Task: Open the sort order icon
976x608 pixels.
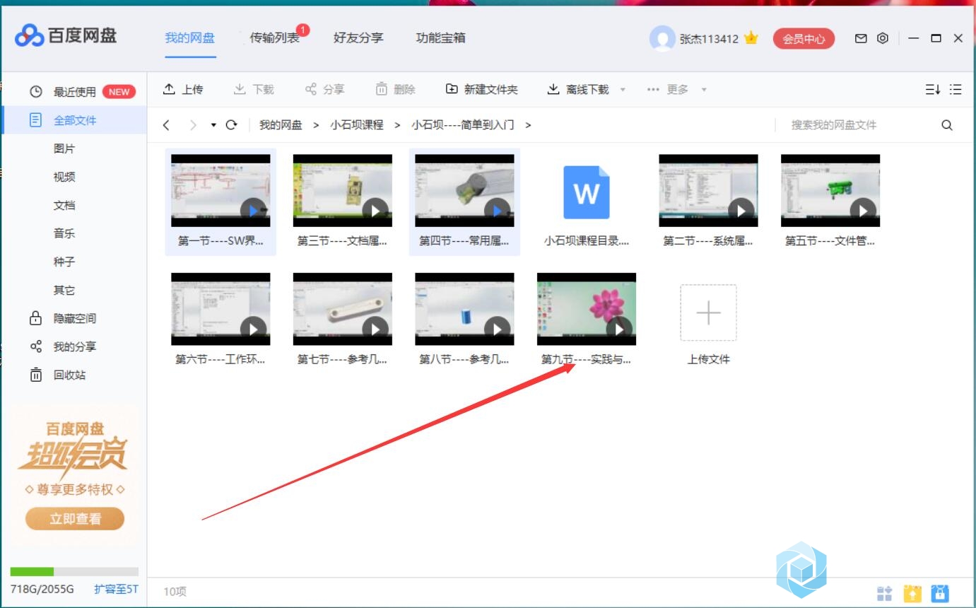Action: tap(933, 89)
